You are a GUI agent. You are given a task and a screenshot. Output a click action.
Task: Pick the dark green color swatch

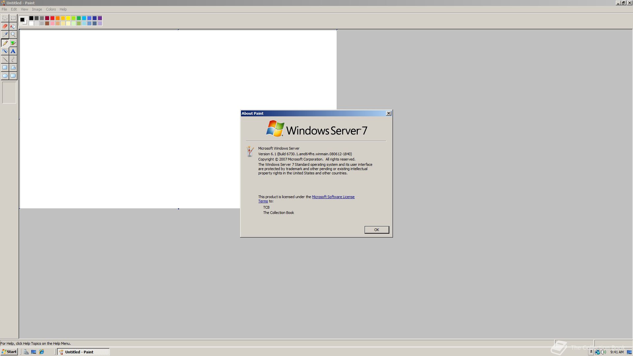tap(79, 18)
